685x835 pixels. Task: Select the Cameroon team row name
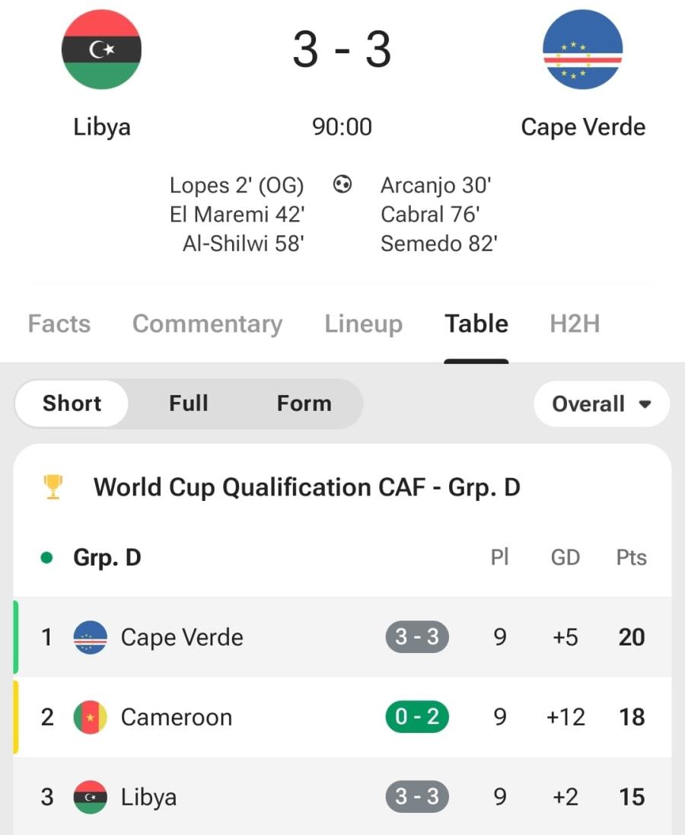coord(177,717)
